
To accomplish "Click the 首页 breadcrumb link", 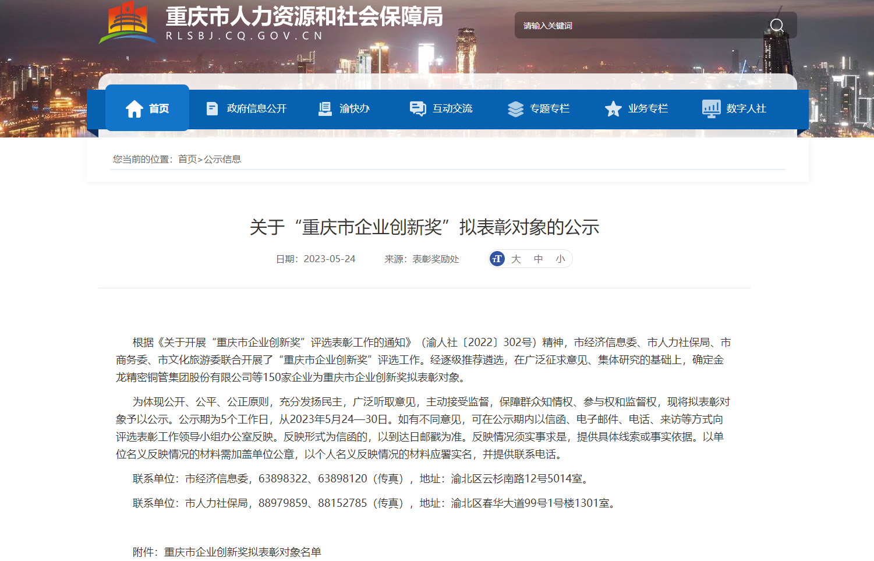I will click(x=187, y=159).
